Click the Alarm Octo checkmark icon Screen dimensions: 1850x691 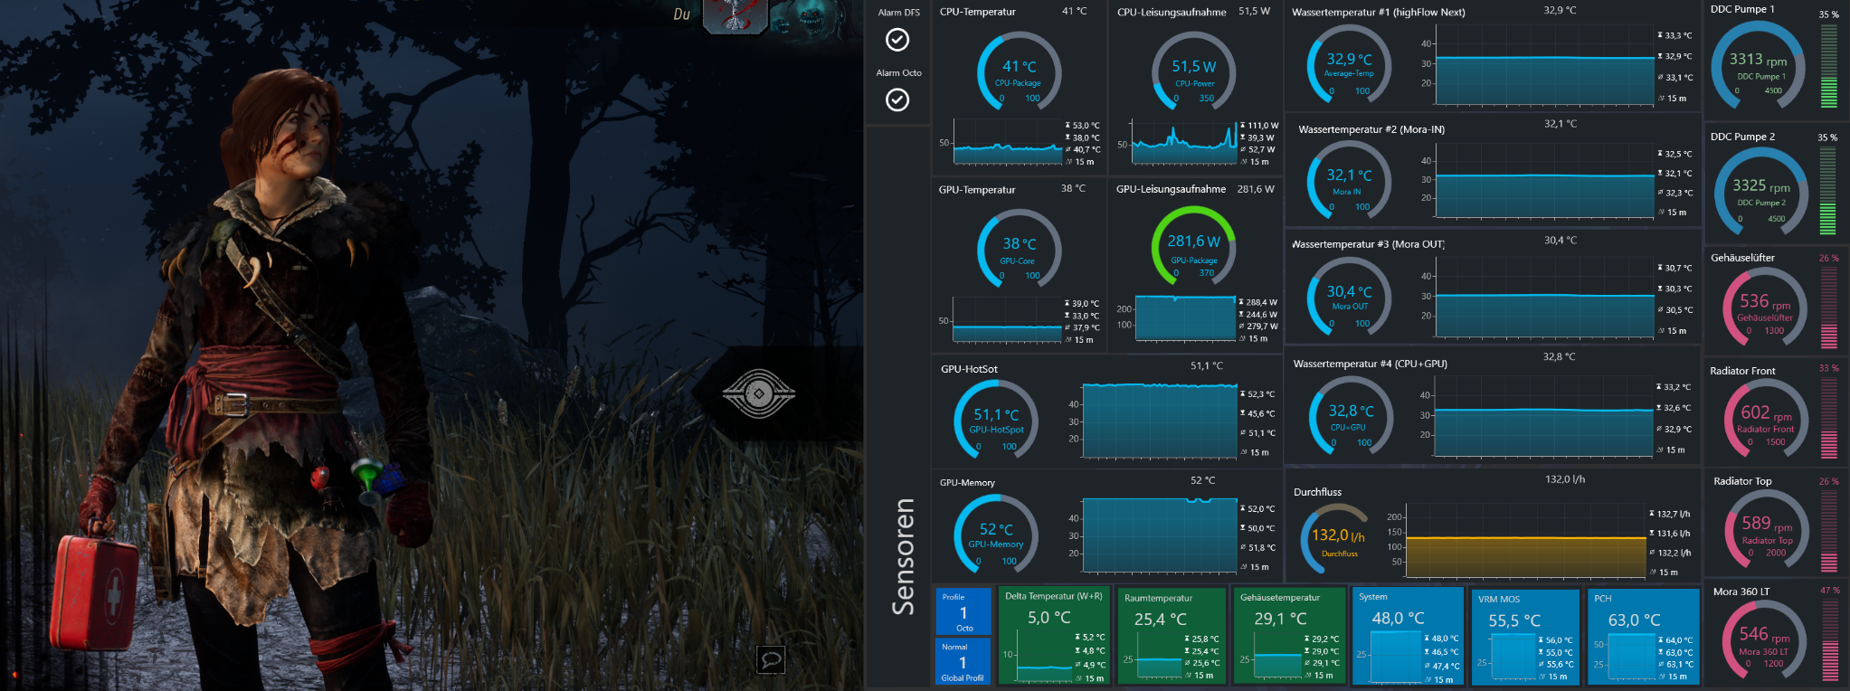pyautogui.click(x=897, y=99)
